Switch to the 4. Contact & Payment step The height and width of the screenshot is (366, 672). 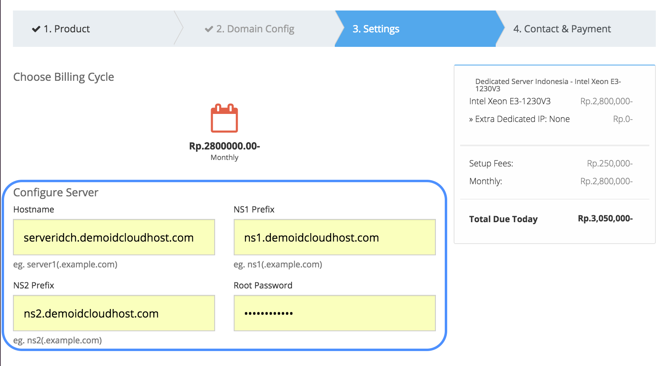point(562,29)
